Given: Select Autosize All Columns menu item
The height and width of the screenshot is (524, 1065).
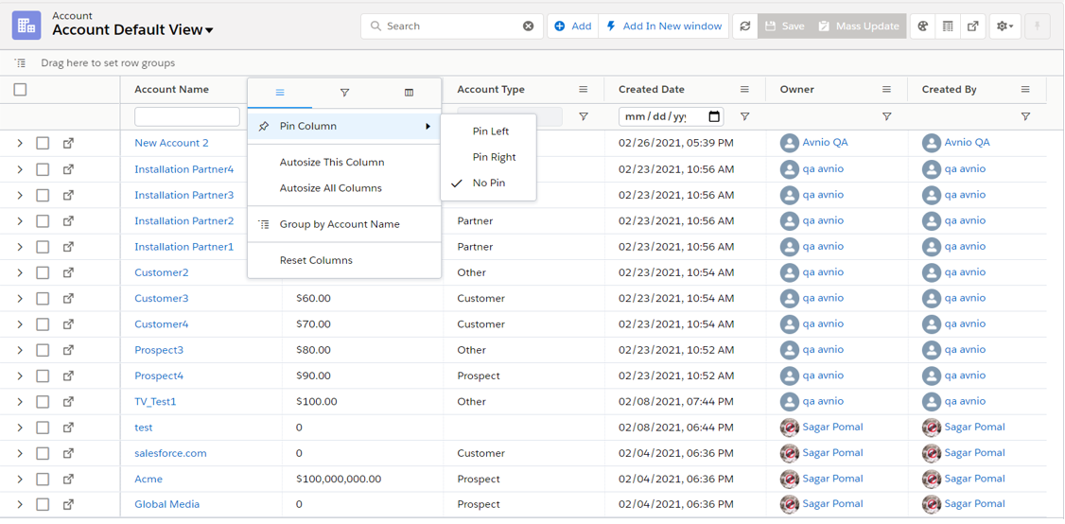Looking at the screenshot, I should (330, 188).
